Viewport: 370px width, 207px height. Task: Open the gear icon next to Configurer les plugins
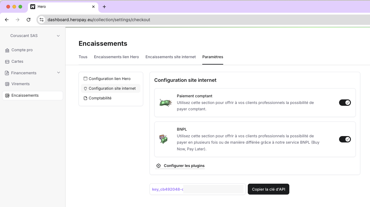point(158,166)
